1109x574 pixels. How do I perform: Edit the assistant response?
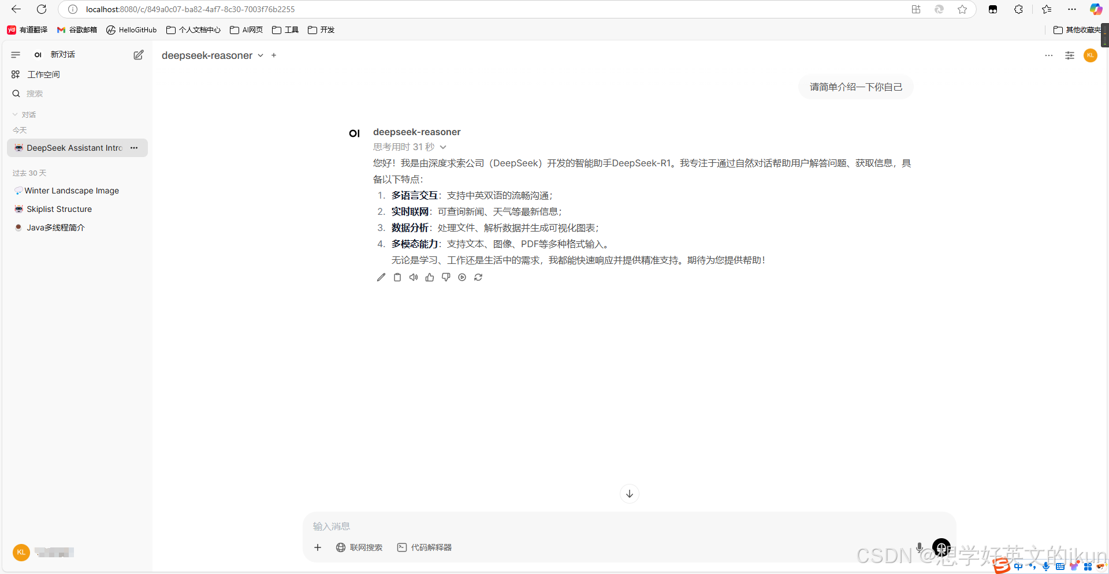(381, 277)
